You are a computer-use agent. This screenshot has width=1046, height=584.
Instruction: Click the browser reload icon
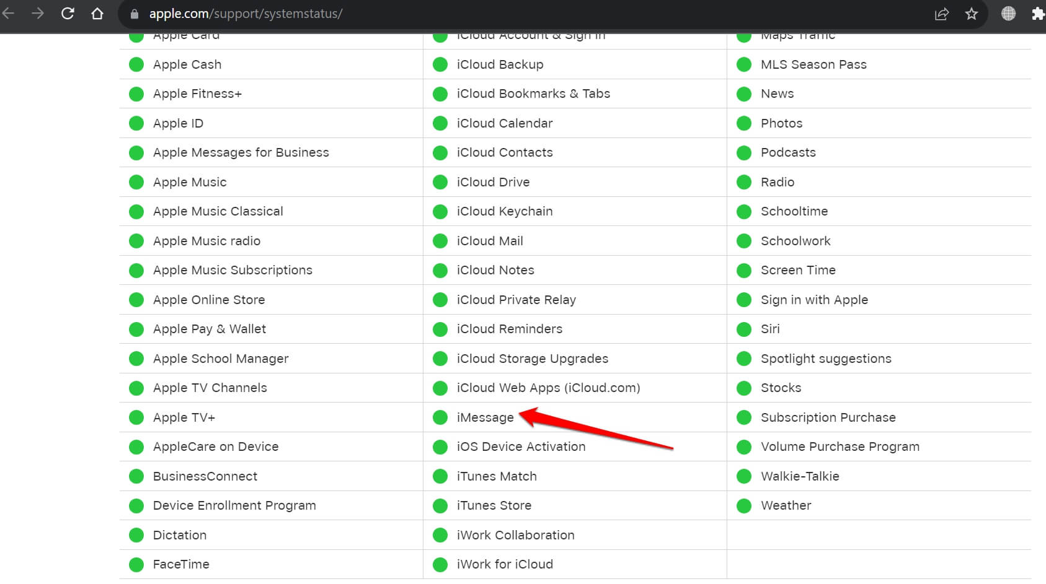tap(68, 14)
